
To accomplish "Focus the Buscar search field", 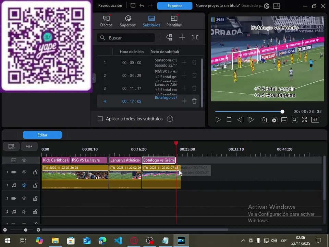I will click(x=126, y=38).
